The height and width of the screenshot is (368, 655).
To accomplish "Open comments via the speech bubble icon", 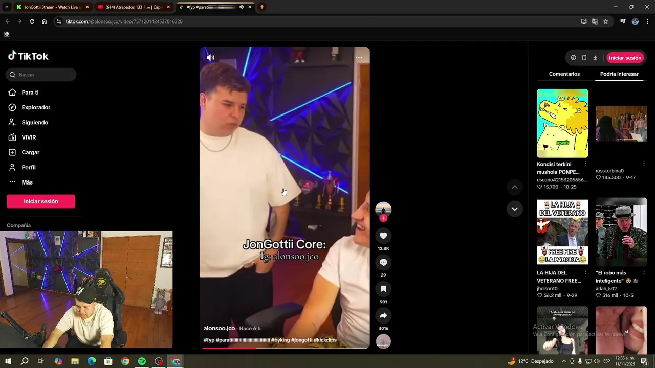I will 383,262.
